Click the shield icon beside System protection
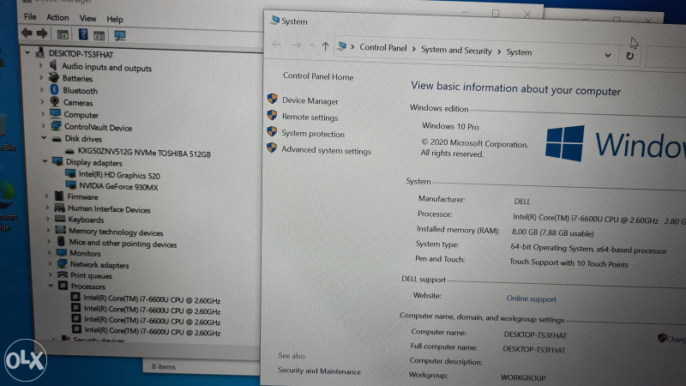Viewport: 686px width, 386px height. pyautogui.click(x=272, y=131)
